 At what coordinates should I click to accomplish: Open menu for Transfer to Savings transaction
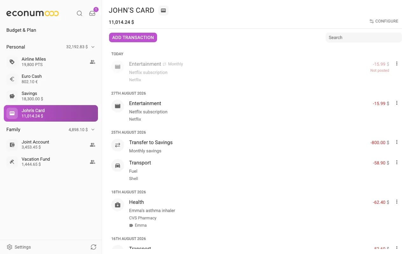pyautogui.click(x=397, y=142)
